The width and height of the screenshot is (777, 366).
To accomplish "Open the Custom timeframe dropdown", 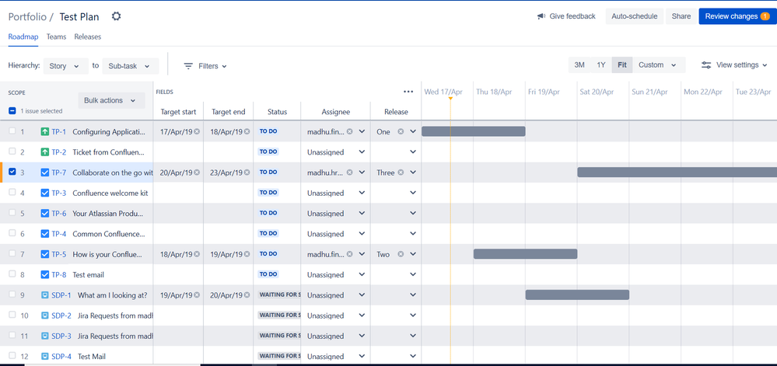I will (659, 64).
